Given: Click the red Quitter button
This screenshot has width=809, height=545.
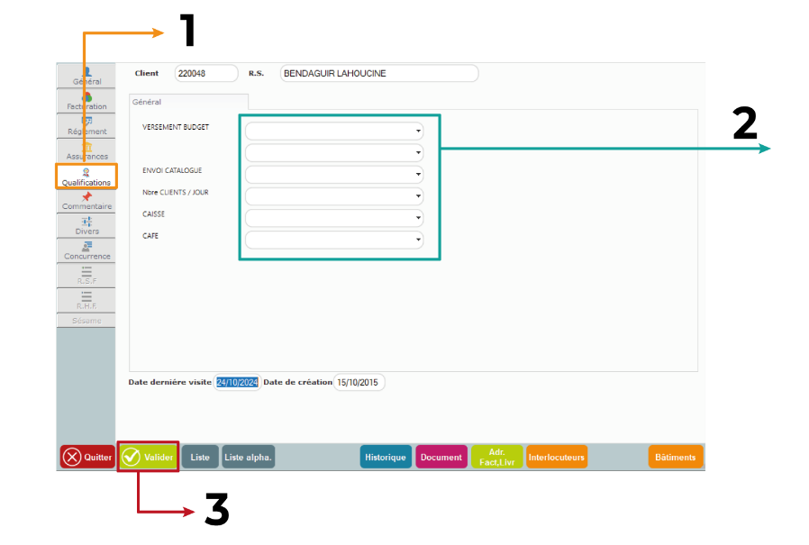Looking at the screenshot, I should (87, 457).
